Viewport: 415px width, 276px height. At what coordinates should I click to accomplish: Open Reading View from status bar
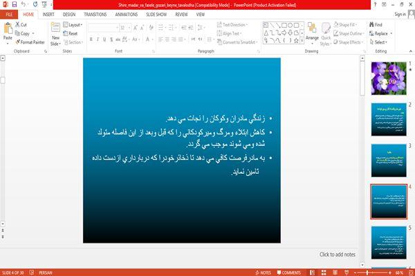[335, 273]
